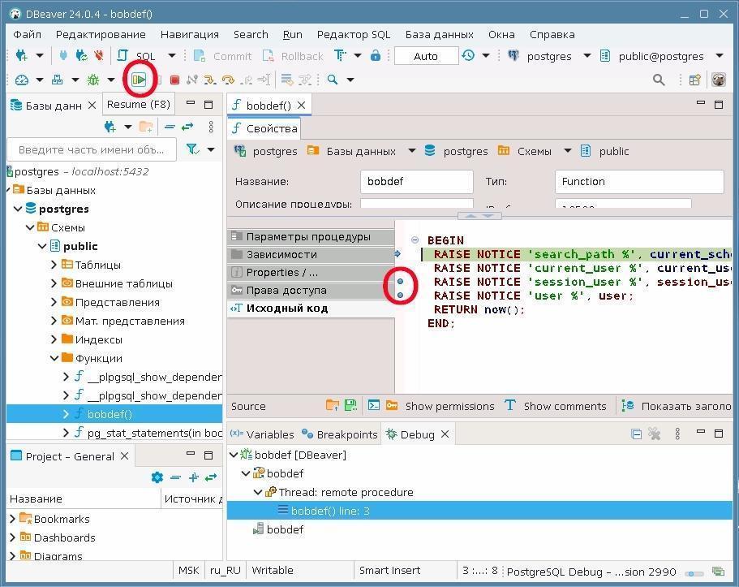The width and height of the screenshot is (739, 587).
Task: Click the green Resume (F8) button
Action: point(140,80)
